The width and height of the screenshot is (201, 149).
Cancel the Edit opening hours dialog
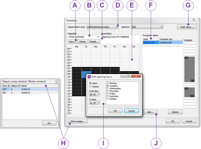131,111
